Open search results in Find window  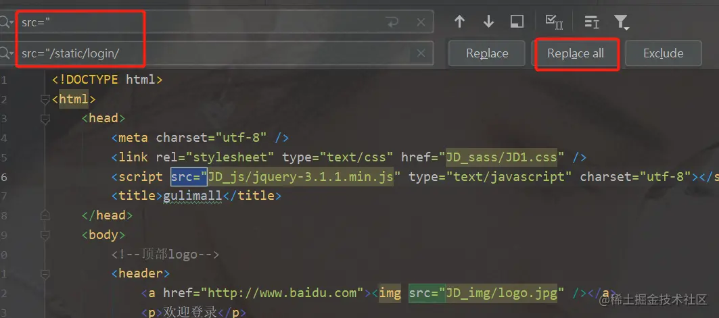click(x=517, y=22)
